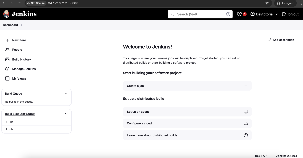This screenshot has height=158, width=303.
Task: Collapse the Build Executor Status panel
Action: click(x=66, y=114)
